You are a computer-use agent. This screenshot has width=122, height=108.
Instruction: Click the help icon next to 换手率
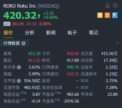(x=19, y=67)
